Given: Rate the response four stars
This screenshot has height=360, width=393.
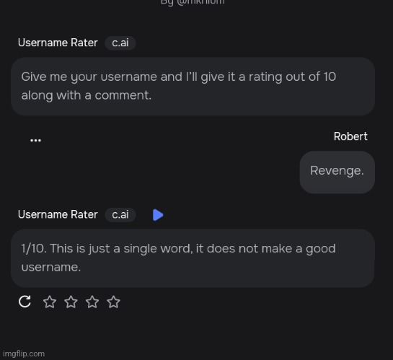Looking at the screenshot, I should pos(113,302).
